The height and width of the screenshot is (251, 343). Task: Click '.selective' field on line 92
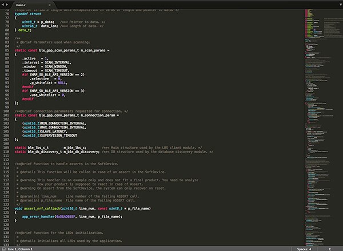pyautogui.click(x=39, y=79)
